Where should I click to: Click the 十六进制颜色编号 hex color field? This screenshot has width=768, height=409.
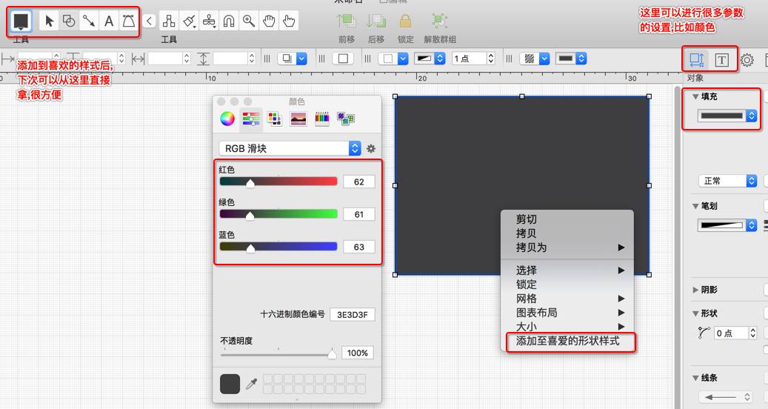pos(352,314)
